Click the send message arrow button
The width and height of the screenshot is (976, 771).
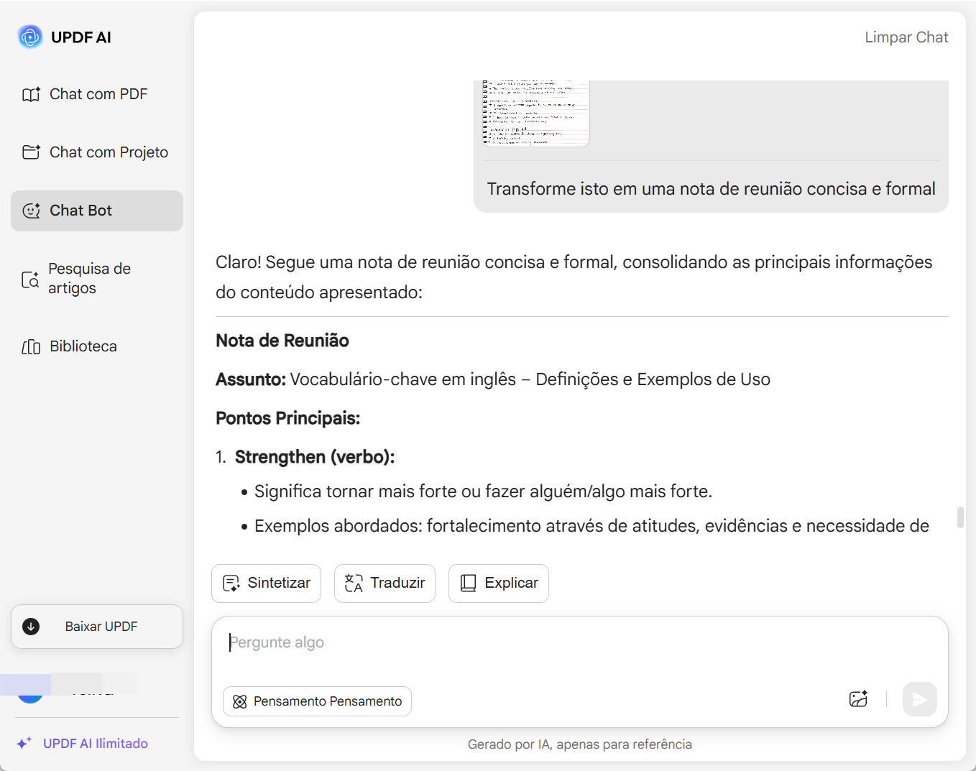[920, 699]
